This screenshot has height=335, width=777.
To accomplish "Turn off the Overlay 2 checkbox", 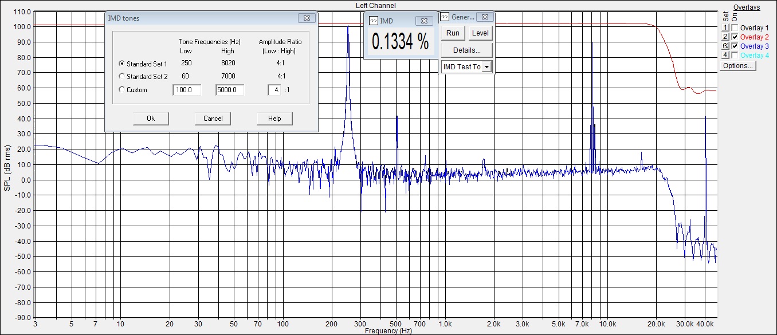I will [735, 37].
